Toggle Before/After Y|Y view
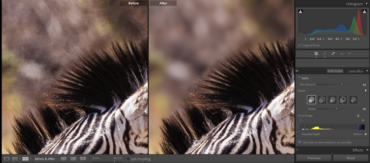 [25, 159]
